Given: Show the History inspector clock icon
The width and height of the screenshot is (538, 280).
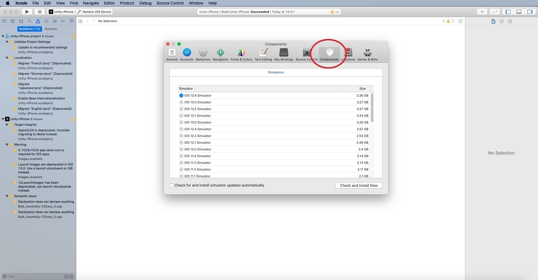Looking at the screenshot, I should [502, 21].
